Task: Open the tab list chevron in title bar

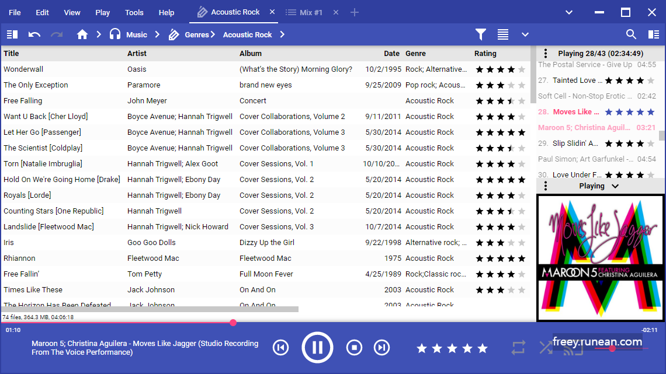Action: pyautogui.click(x=569, y=12)
